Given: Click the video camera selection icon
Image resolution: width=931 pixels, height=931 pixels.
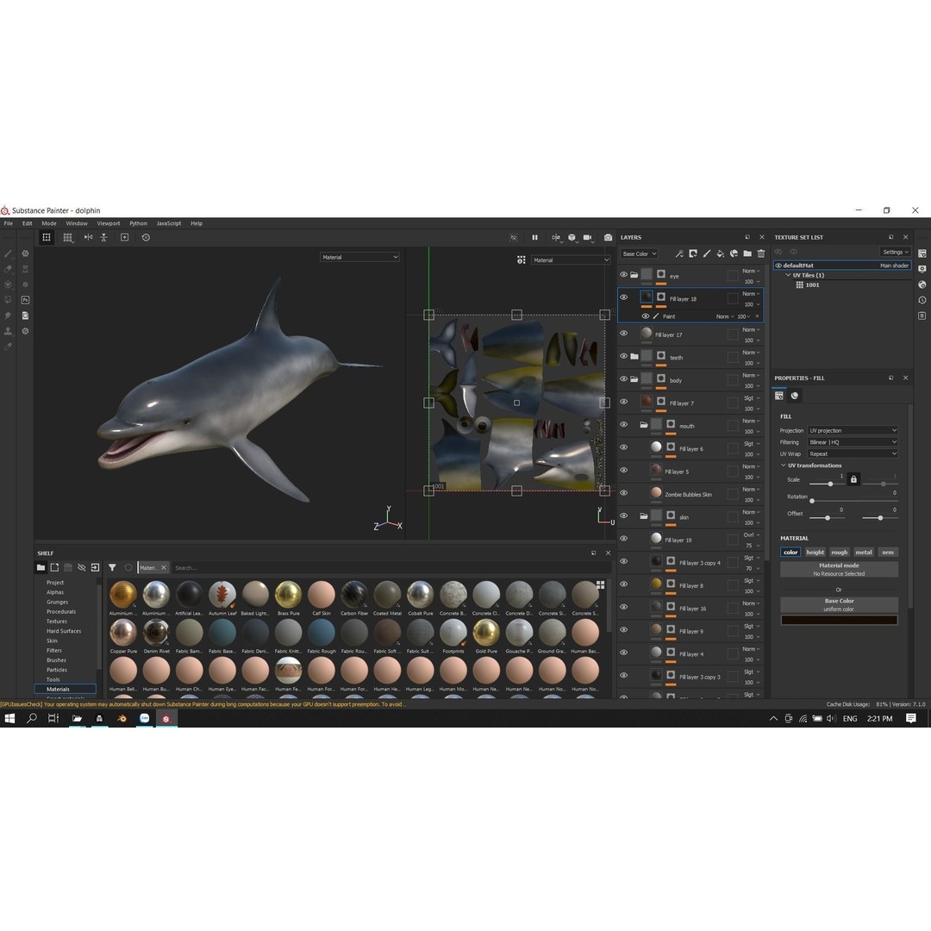Looking at the screenshot, I should 588,238.
